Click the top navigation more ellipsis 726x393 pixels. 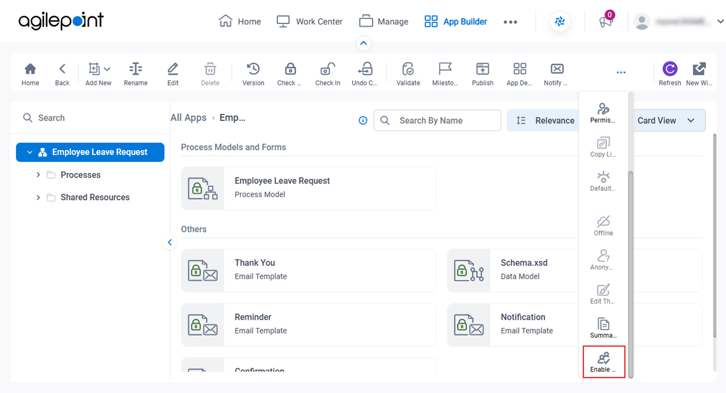coord(510,22)
